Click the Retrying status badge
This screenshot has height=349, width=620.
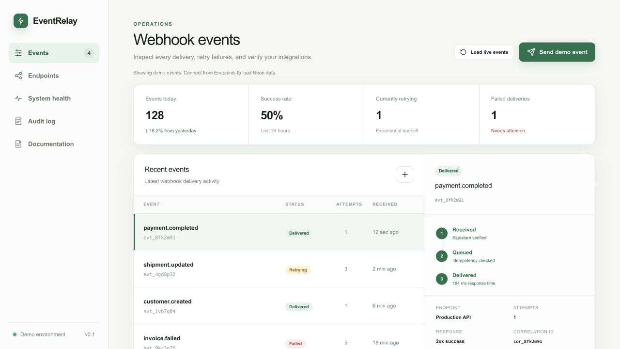tap(298, 270)
